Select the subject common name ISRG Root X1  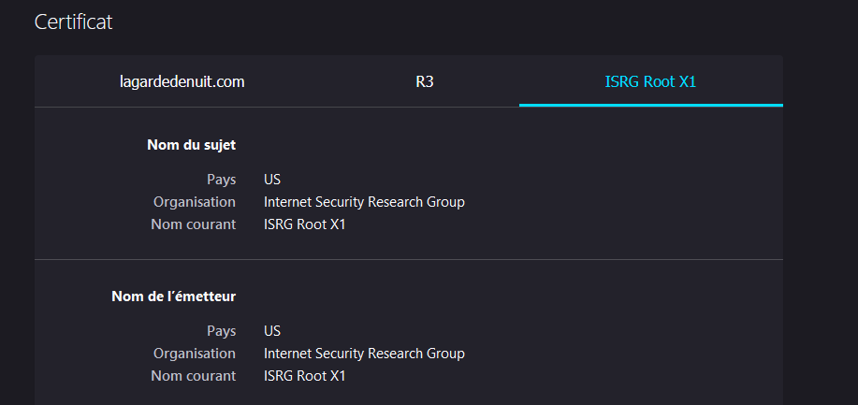[x=305, y=224]
